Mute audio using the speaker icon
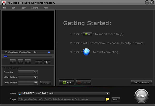Screen dimensions: 155x106 pos(35,52)
